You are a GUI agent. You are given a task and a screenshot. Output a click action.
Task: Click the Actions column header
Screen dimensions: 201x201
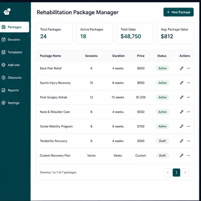click(x=185, y=56)
